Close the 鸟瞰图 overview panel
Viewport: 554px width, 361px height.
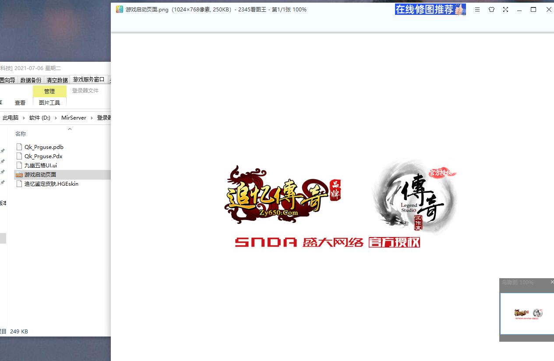[x=552, y=282]
